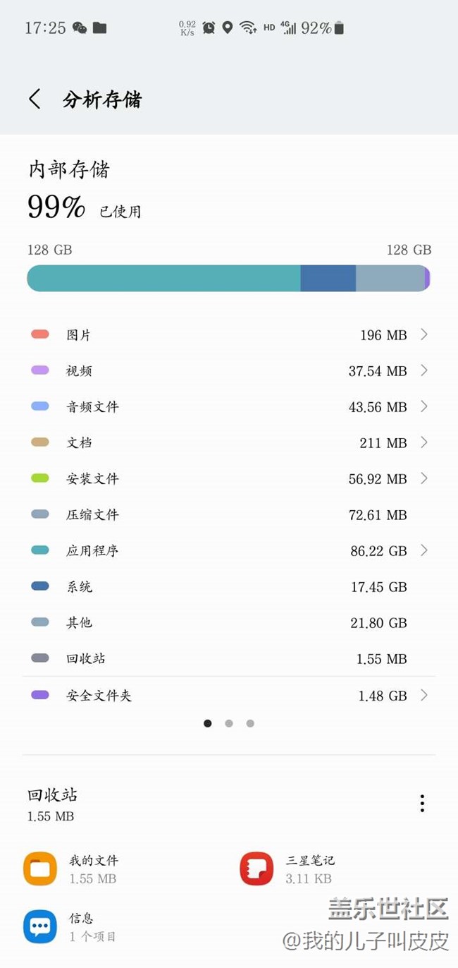Screen dimensions: 458x968
Task: Tap the 99% 已使用 storage summary
Action: [84, 207]
